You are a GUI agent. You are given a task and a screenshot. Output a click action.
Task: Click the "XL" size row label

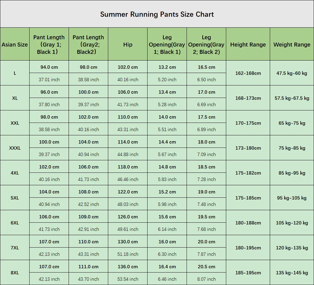tap(15, 98)
